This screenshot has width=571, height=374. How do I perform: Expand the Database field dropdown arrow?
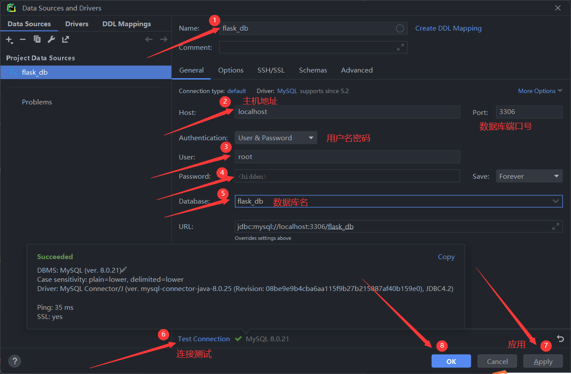click(556, 201)
